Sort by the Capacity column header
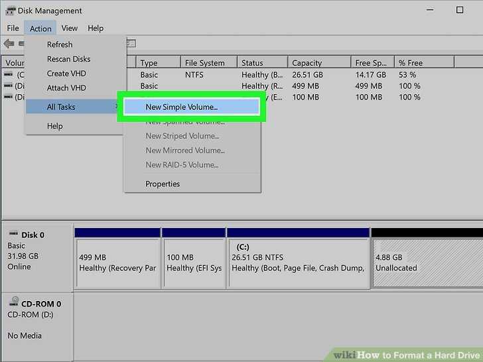The height and width of the screenshot is (362, 483). click(319, 63)
